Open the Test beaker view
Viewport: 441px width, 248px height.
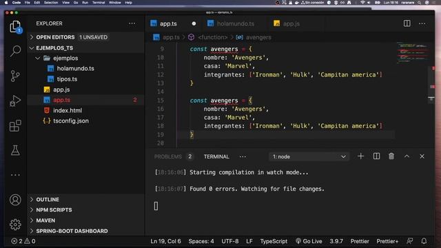(15, 150)
